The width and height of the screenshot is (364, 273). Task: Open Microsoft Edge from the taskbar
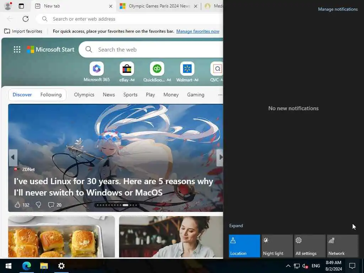(27, 266)
